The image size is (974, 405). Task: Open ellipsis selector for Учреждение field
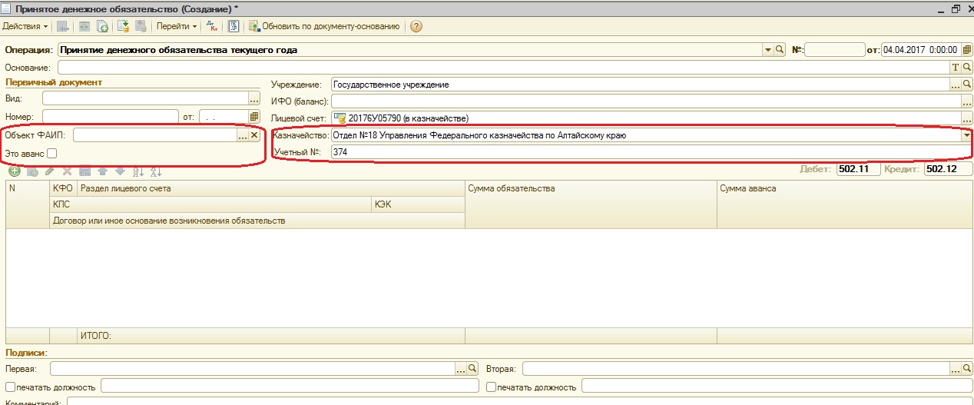[x=956, y=85]
